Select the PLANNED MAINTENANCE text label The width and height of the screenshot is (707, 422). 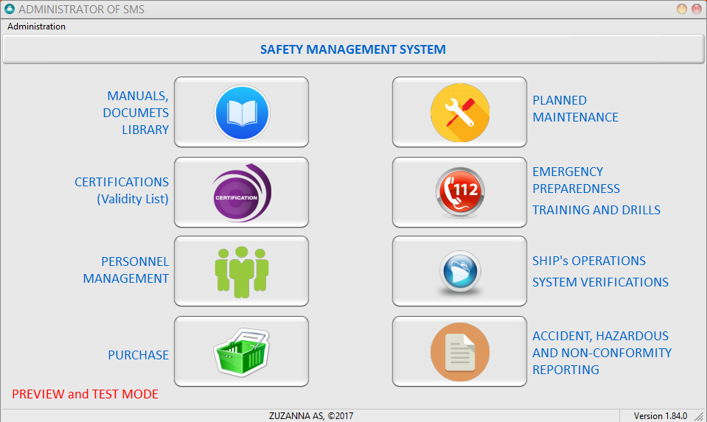click(575, 108)
